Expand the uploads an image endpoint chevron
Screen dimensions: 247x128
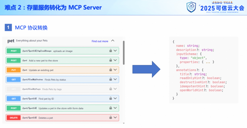pos(115,51)
